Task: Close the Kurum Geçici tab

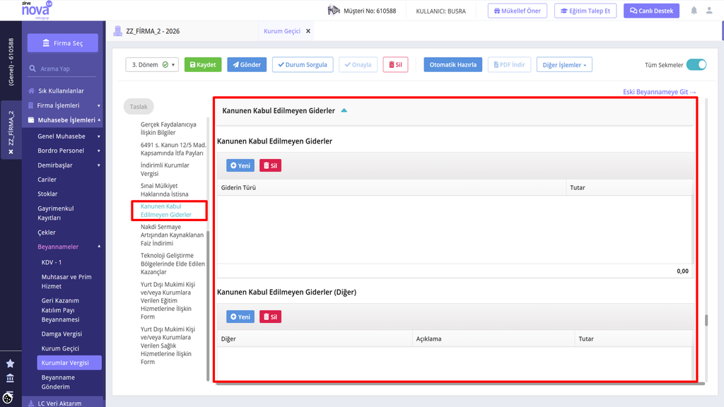Action: point(308,31)
